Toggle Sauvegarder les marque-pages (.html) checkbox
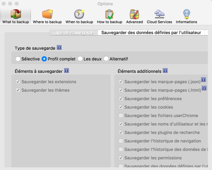The width and height of the screenshot is (212, 170). pos(121,90)
